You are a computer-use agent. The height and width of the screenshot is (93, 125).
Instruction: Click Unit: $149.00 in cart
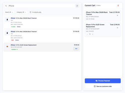point(90,31)
